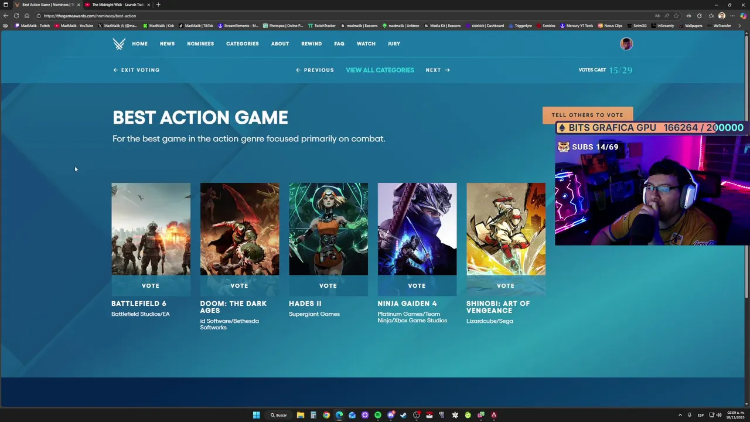Vote for DOOM: The Dark Ages
Image resolution: width=750 pixels, height=422 pixels.
(x=240, y=285)
